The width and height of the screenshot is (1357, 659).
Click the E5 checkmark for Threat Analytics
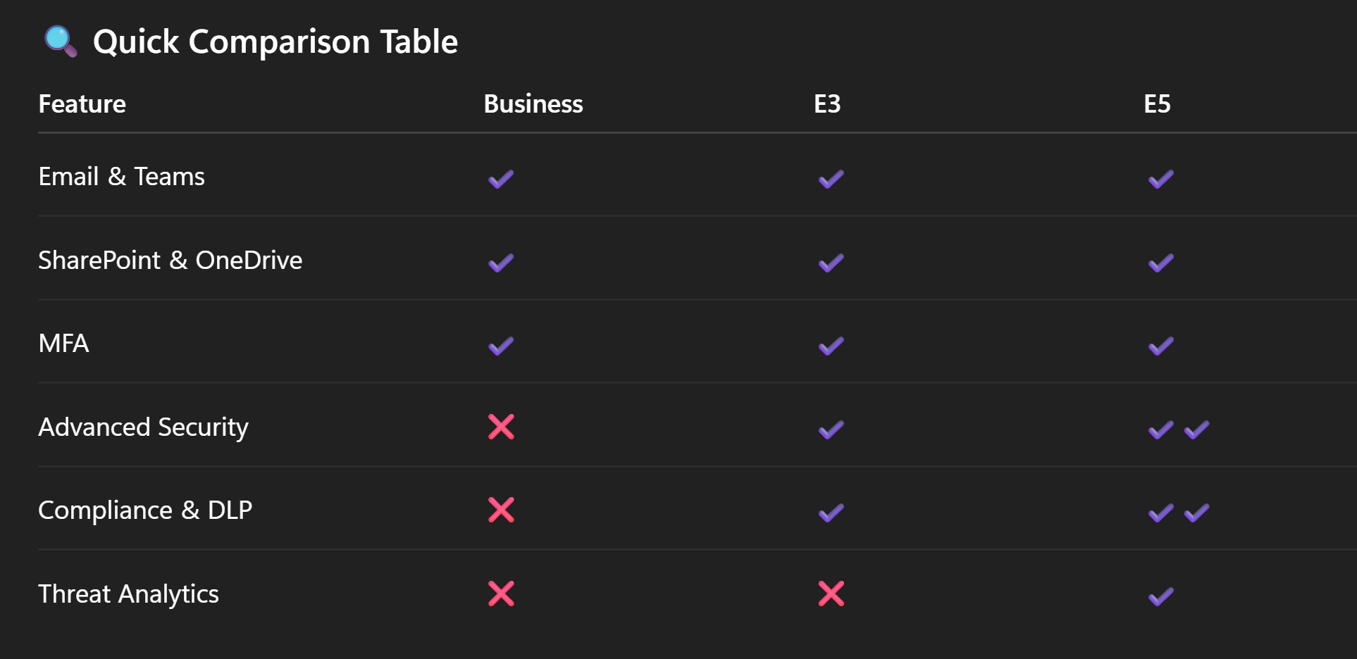[1161, 596]
